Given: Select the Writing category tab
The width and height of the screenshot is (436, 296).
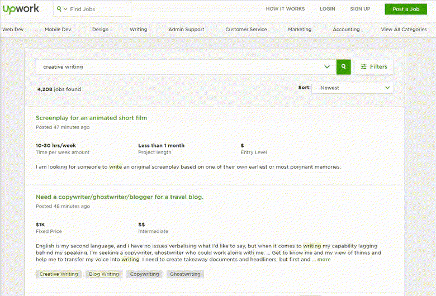Looking at the screenshot, I should click(138, 30).
